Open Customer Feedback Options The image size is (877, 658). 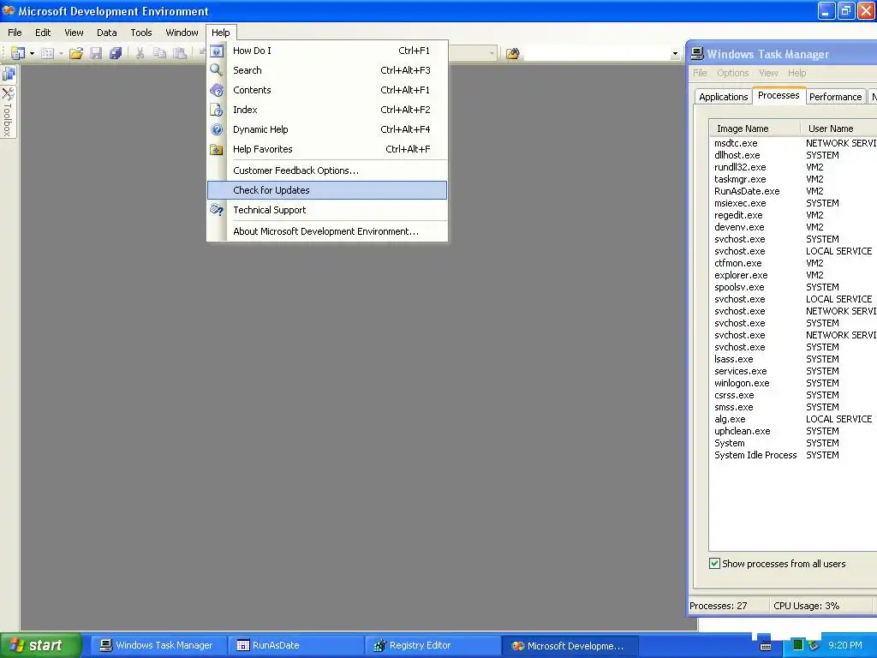point(327,170)
